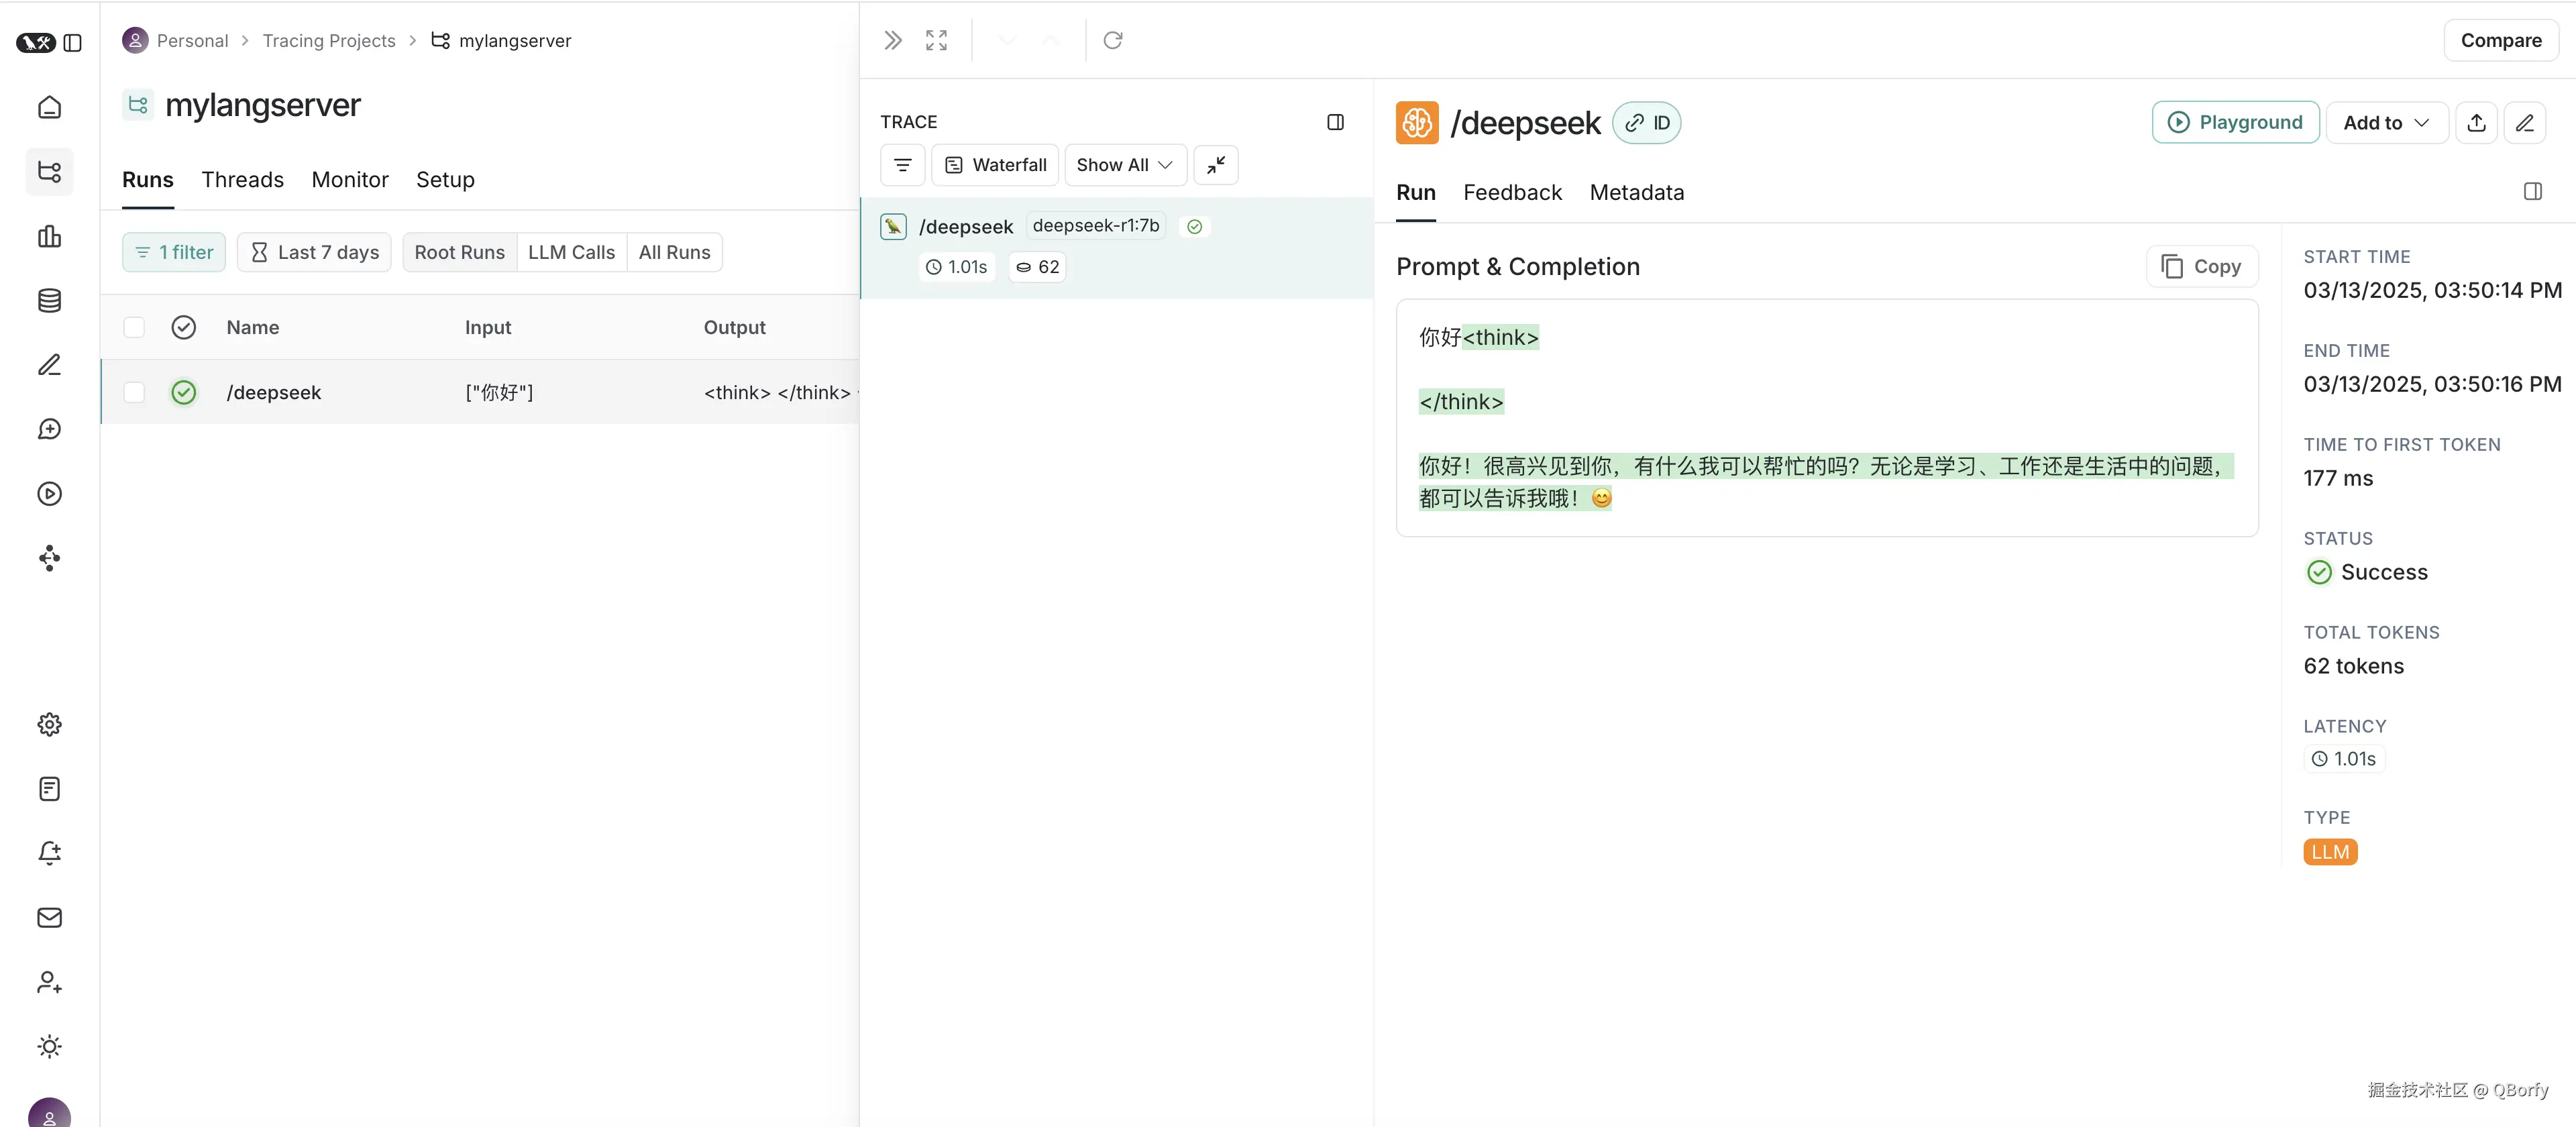Open the Playground play sidebar icon
This screenshot has width=2576, height=1127.
pos(49,494)
